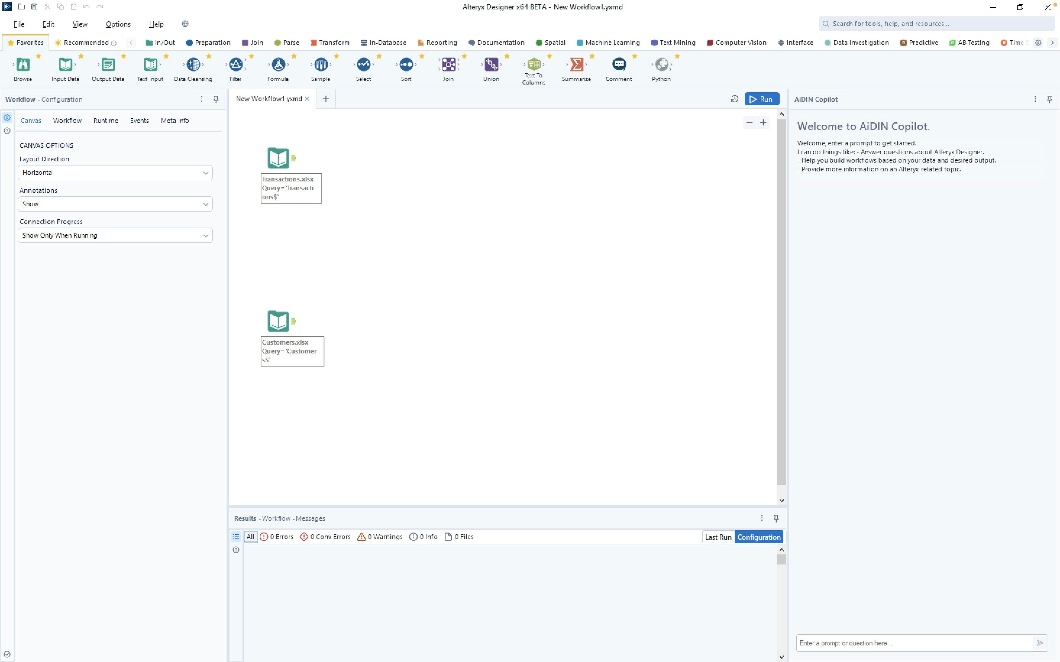Click the Python tool icon

click(661, 65)
